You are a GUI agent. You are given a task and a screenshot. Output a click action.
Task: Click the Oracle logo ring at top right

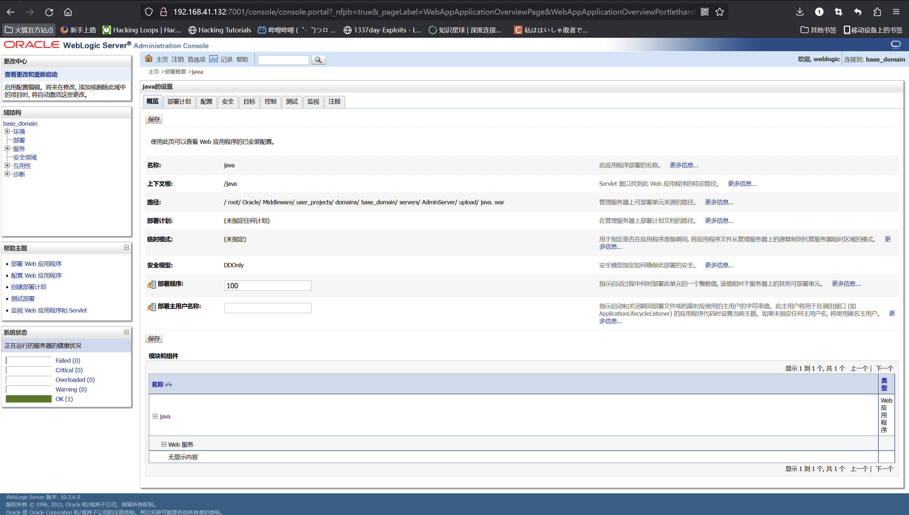coord(895,44)
